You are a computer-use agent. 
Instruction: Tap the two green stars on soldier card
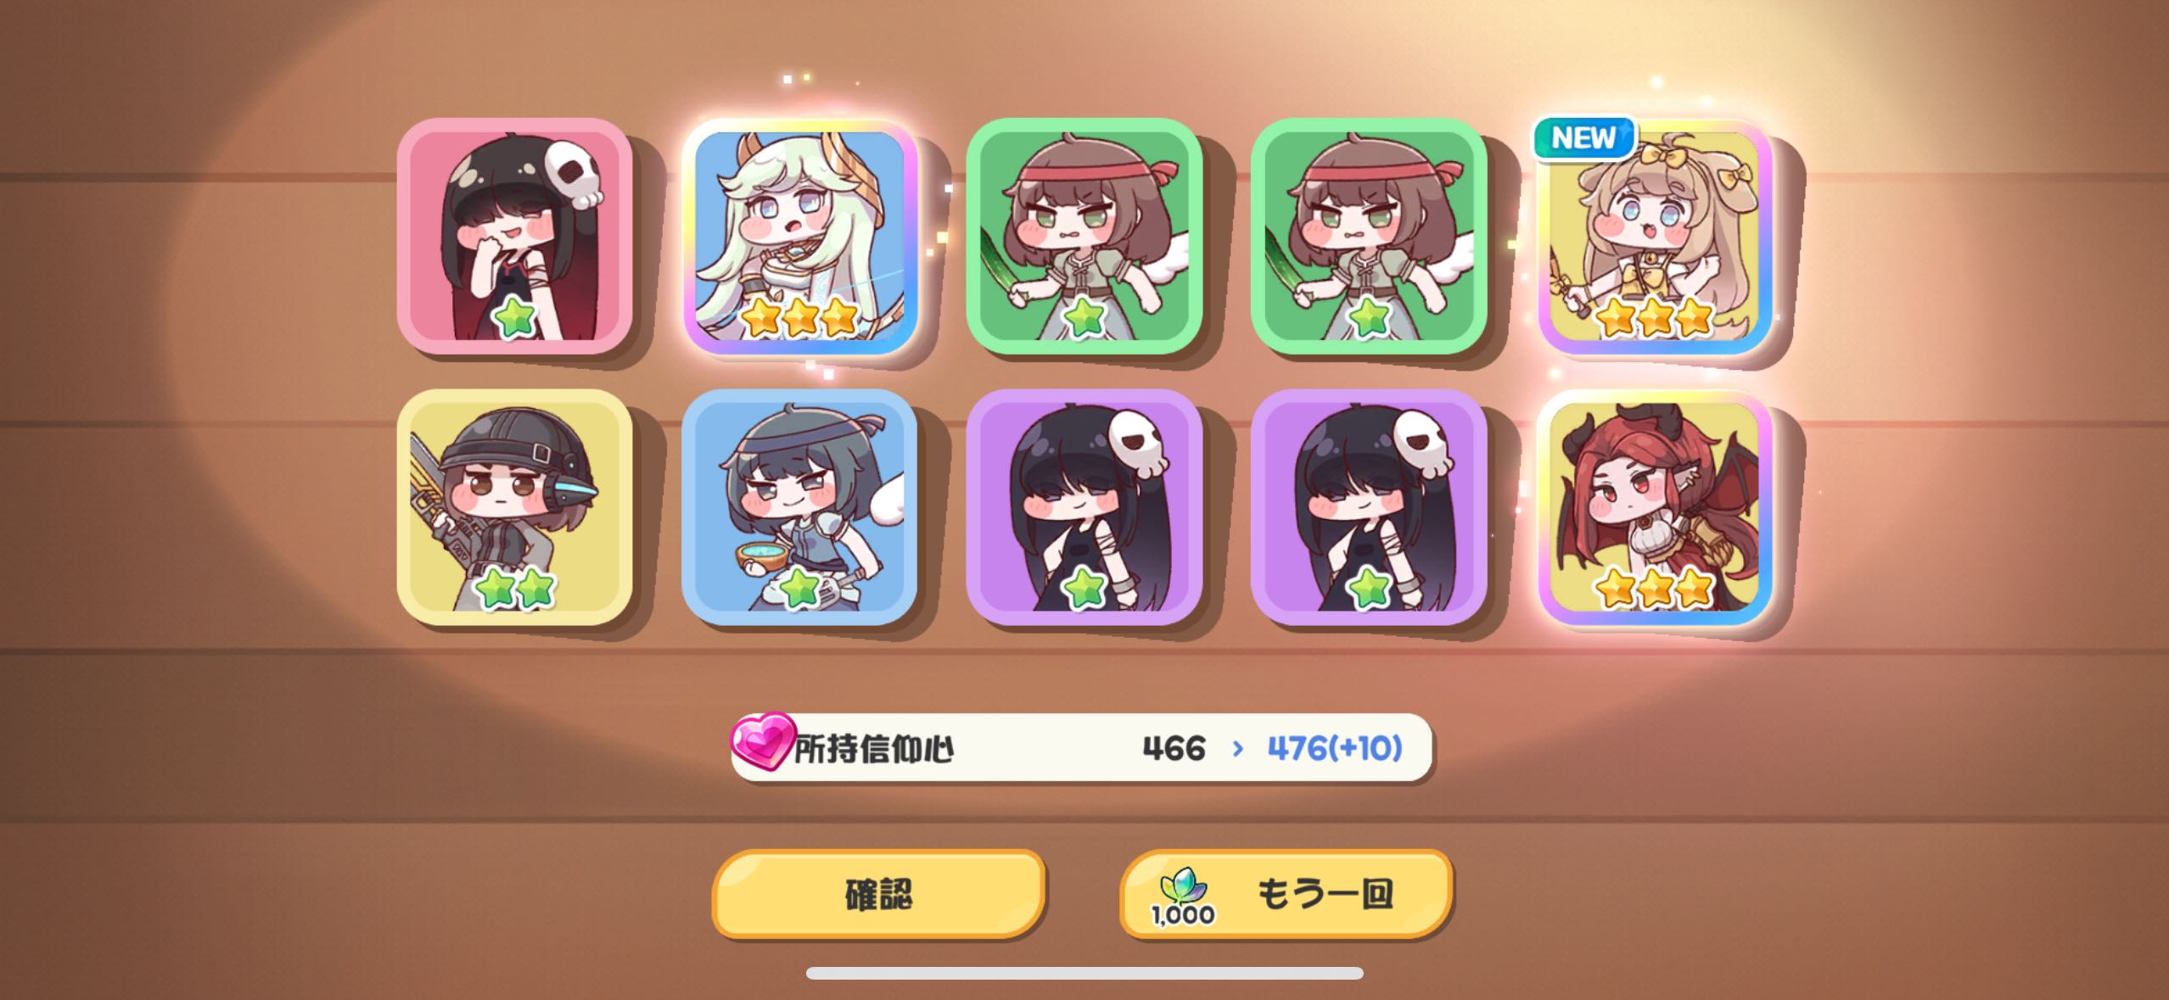tap(514, 588)
